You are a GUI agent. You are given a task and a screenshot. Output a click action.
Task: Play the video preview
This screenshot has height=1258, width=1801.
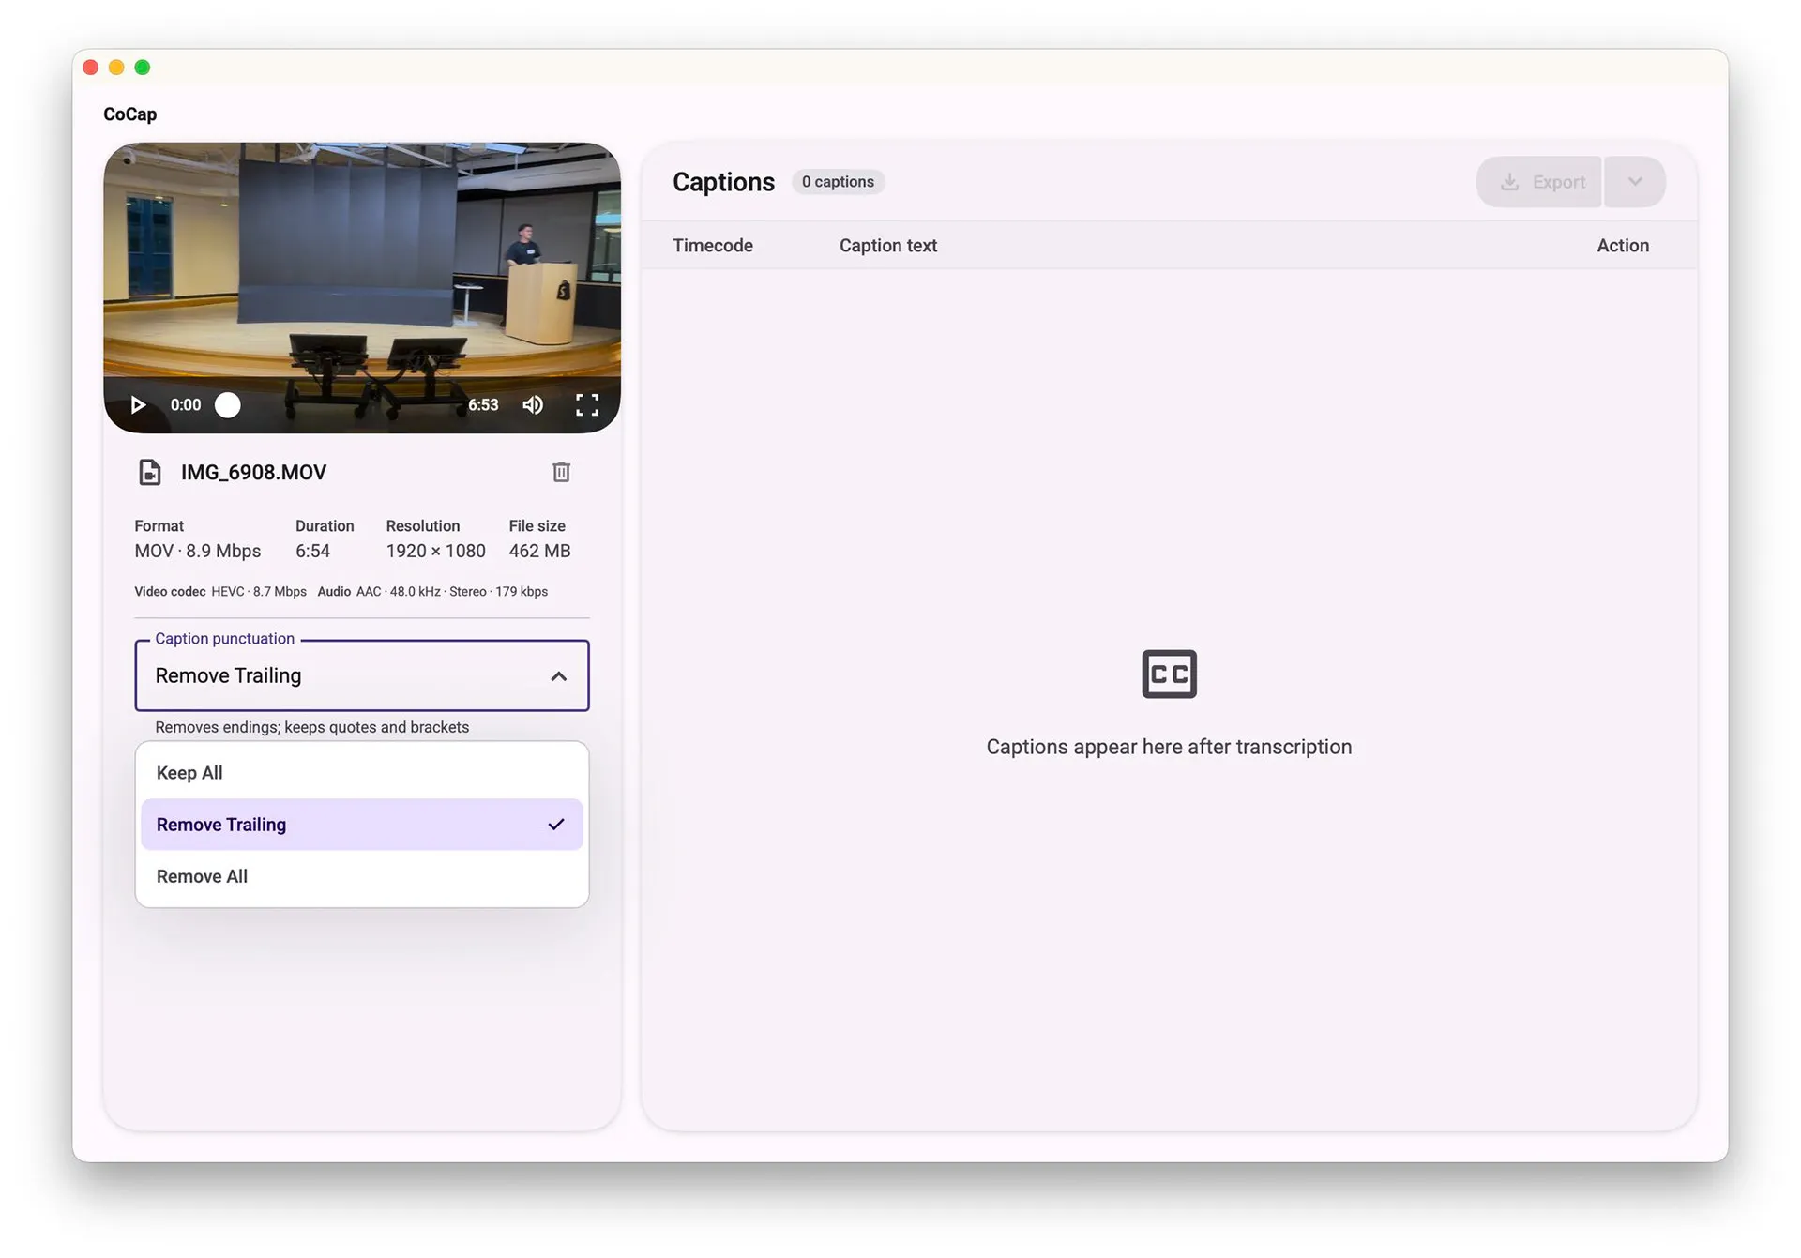pos(138,404)
